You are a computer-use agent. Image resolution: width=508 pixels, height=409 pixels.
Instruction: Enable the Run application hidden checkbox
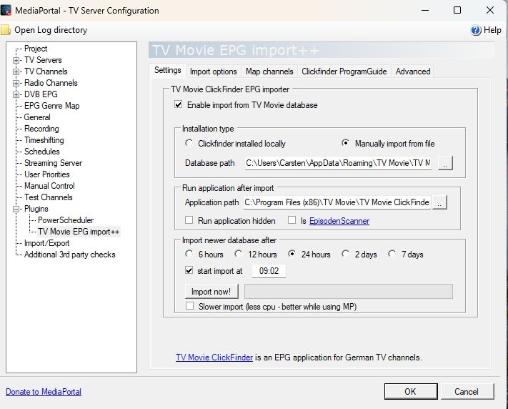189,221
